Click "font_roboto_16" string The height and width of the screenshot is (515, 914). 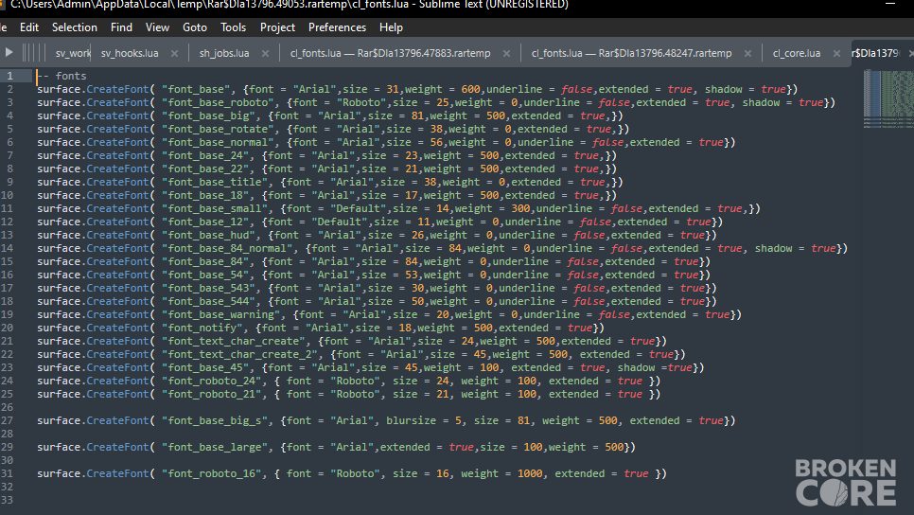[x=212, y=473]
